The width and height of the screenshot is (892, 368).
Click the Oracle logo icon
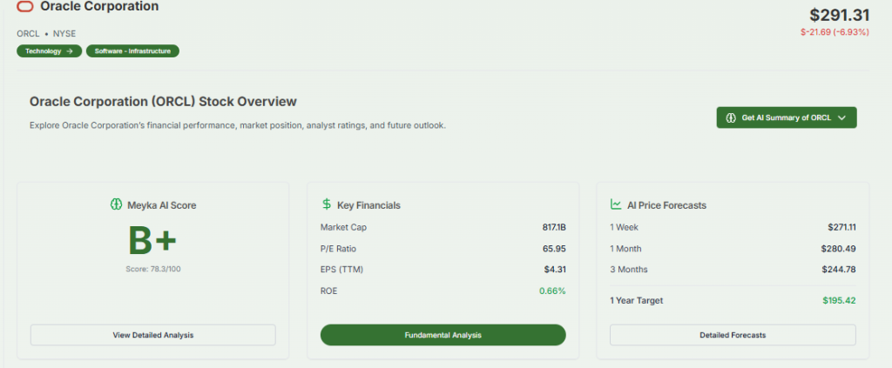[26, 7]
